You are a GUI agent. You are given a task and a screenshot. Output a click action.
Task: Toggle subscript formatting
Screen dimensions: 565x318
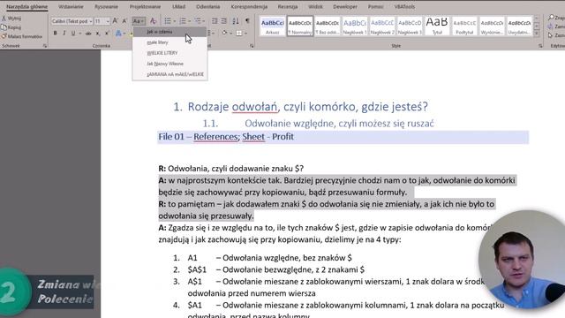coord(98,34)
